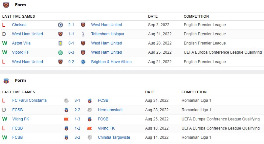Click the Hermannstadt team link
Viewport: 264px width, 144px height.
click(110, 110)
